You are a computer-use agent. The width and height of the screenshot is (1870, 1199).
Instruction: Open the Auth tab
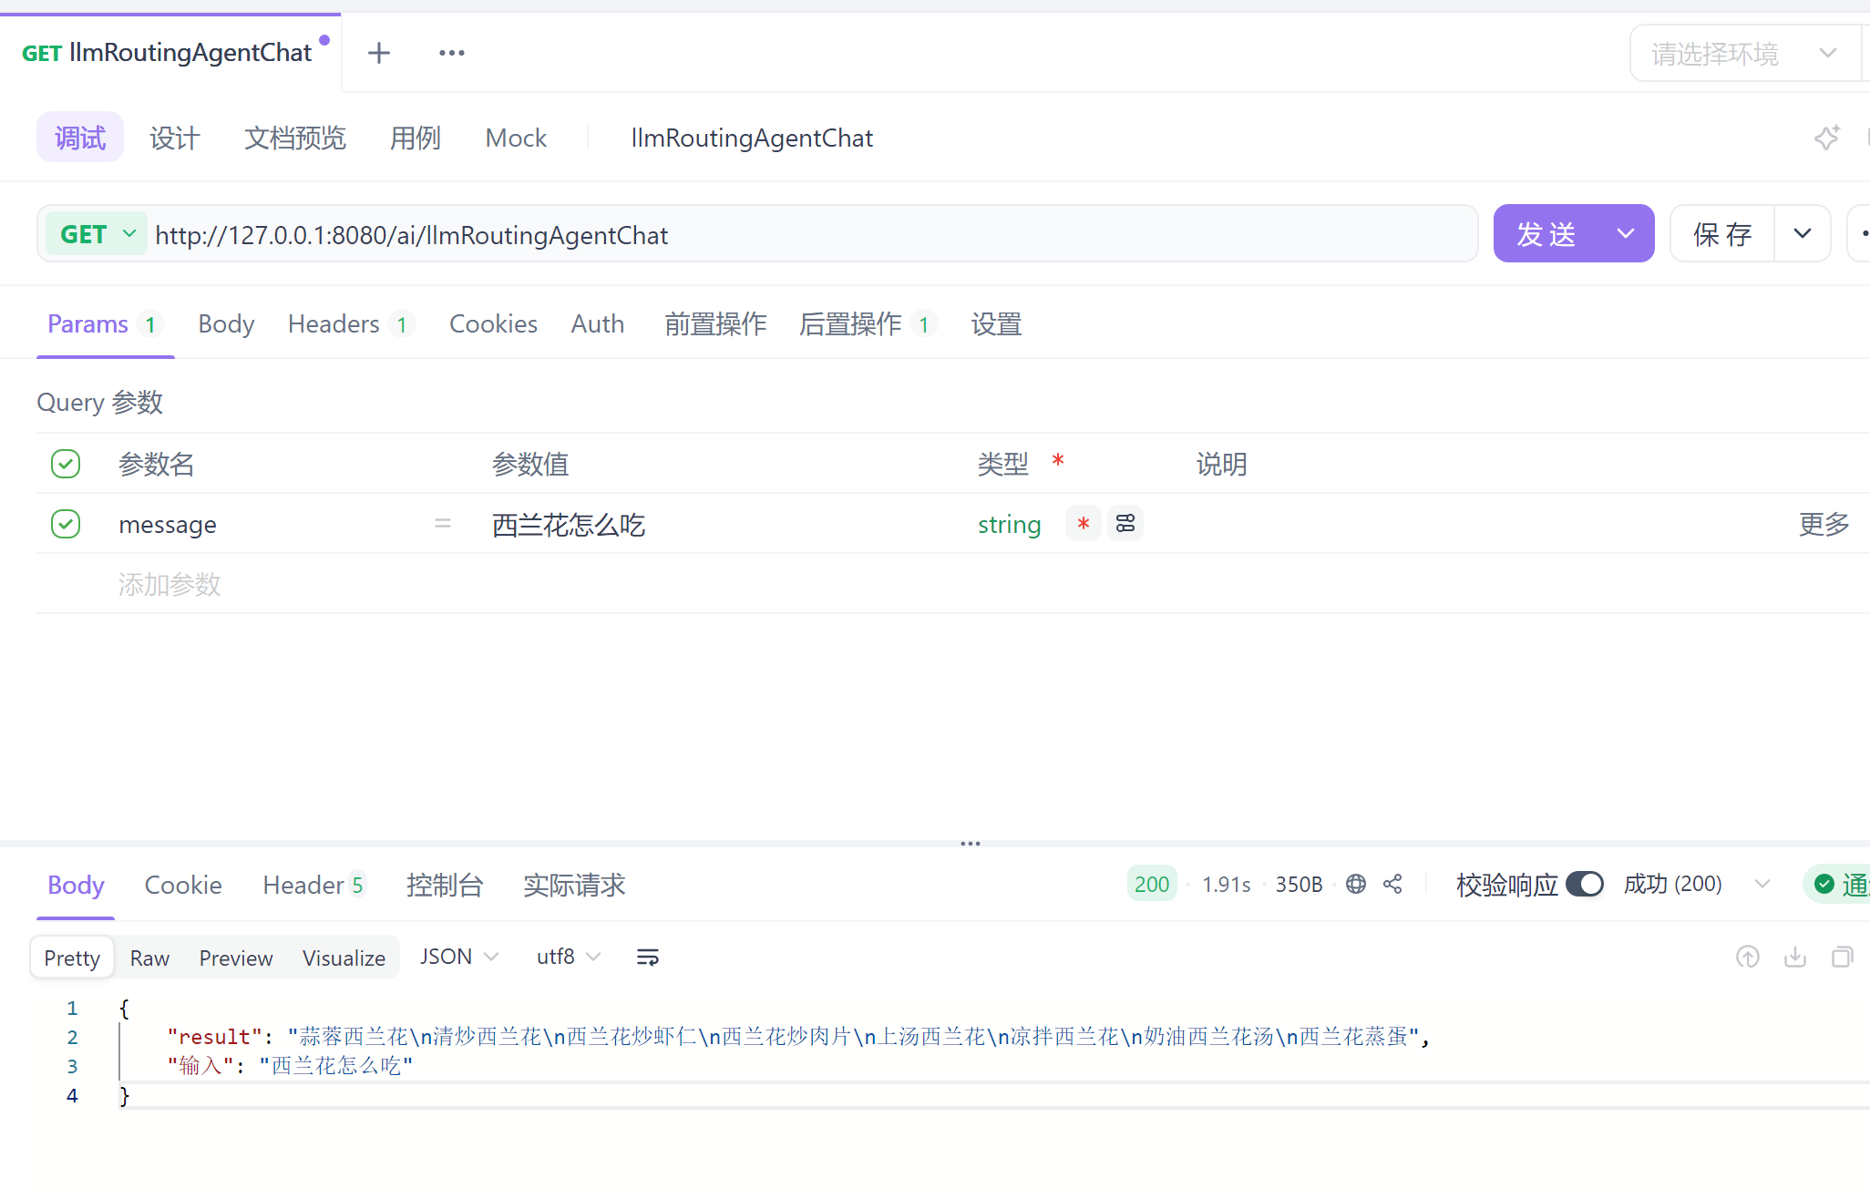[598, 324]
